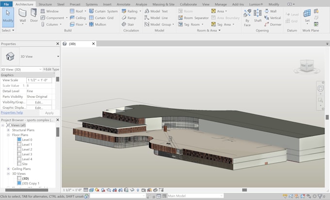The image size is (330, 200).
Task: Open the ViewCube in 3D view
Action: [x=307, y=67]
